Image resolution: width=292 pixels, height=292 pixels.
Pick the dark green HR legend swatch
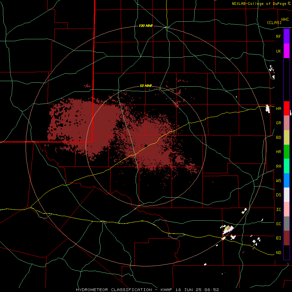(286, 152)
